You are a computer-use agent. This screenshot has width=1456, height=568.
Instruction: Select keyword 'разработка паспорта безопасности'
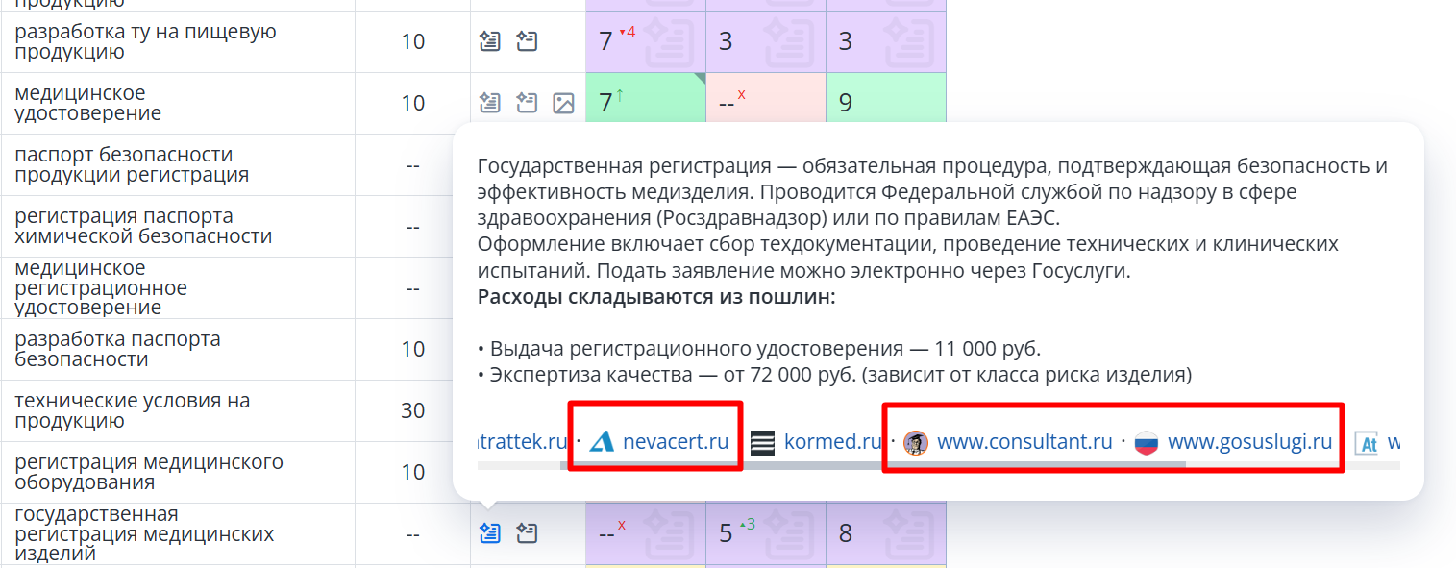(x=117, y=349)
